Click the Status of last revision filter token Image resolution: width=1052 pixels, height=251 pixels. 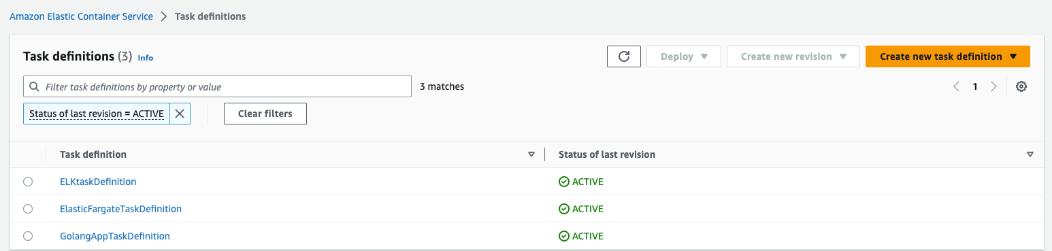pyautogui.click(x=97, y=114)
